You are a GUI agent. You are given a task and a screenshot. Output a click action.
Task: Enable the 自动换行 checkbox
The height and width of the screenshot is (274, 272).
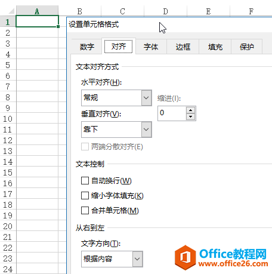(x=85, y=181)
